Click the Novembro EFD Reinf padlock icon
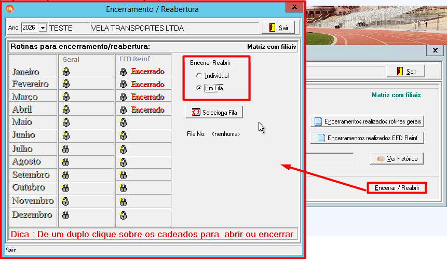Screen dimensions: 447x259 tap(123, 202)
